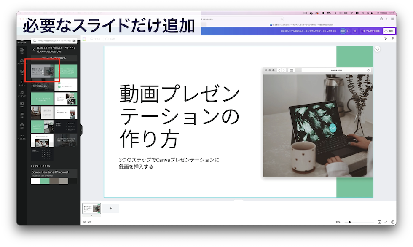413x247 pixels.
Task: Click the green swatch in template style palette
Action: (45, 181)
